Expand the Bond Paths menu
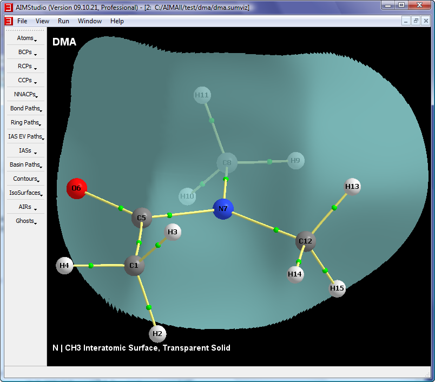Viewport: 435px width, 382px height. tap(26, 109)
